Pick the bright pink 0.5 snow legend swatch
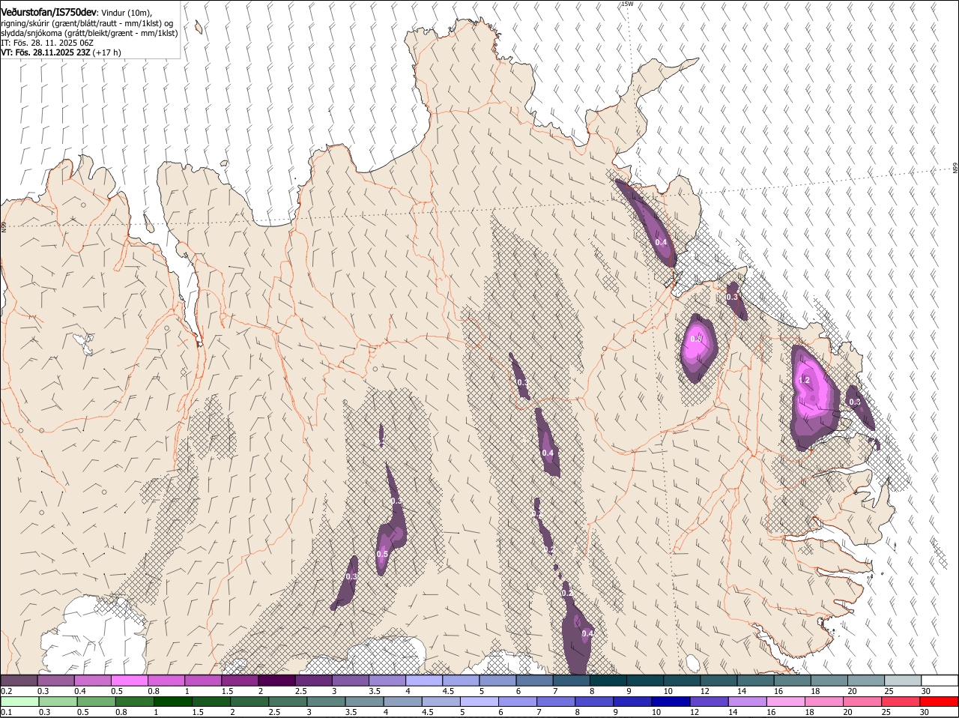This screenshot has height=718, width=959. point(130,680)
